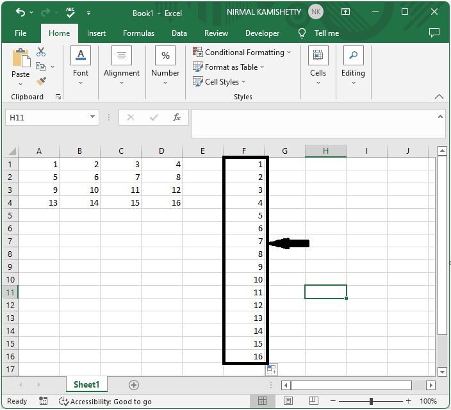Screen dimensions: 451x410
Task: Select the Sheet1 sheet tab
Action: tap(86, 384)
